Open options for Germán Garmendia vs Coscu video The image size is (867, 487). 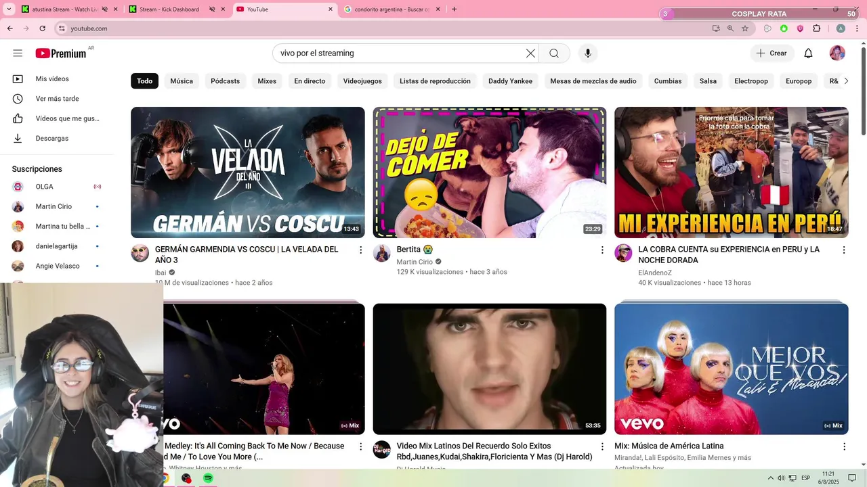pos(360,250)
